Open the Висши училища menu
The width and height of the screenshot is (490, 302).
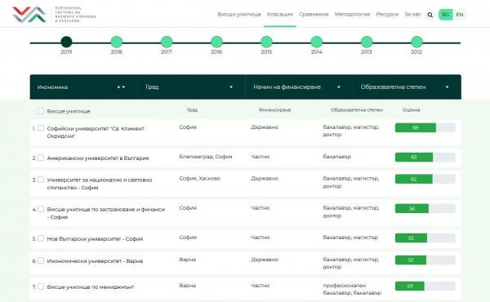(239, 15)
